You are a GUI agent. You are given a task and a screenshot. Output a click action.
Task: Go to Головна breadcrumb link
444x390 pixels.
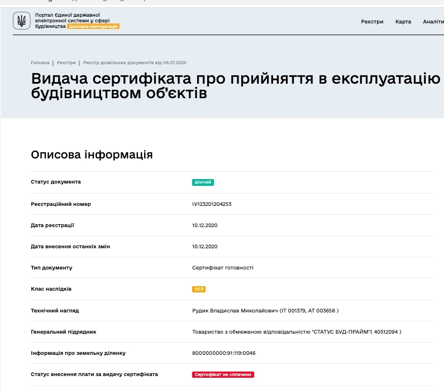(x=40, y=62)
